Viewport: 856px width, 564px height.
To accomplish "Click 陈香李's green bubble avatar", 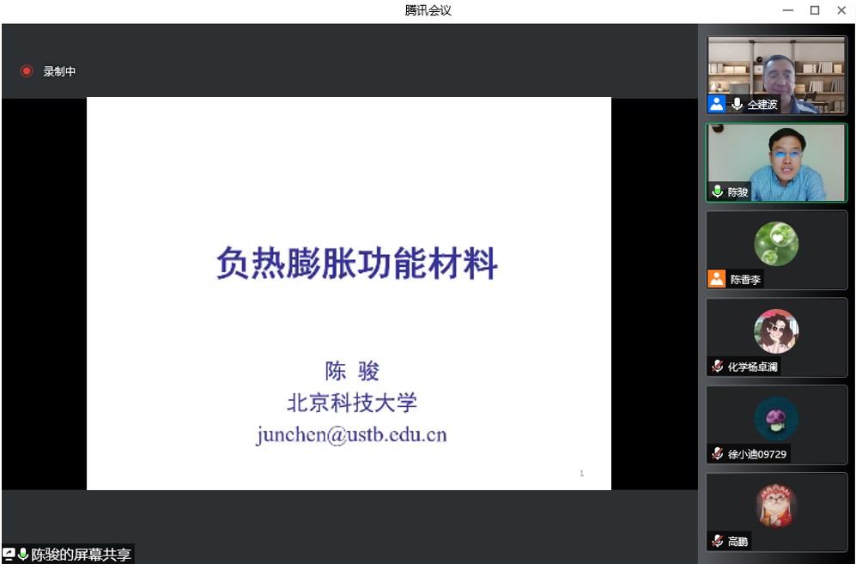I will (776, 244).
